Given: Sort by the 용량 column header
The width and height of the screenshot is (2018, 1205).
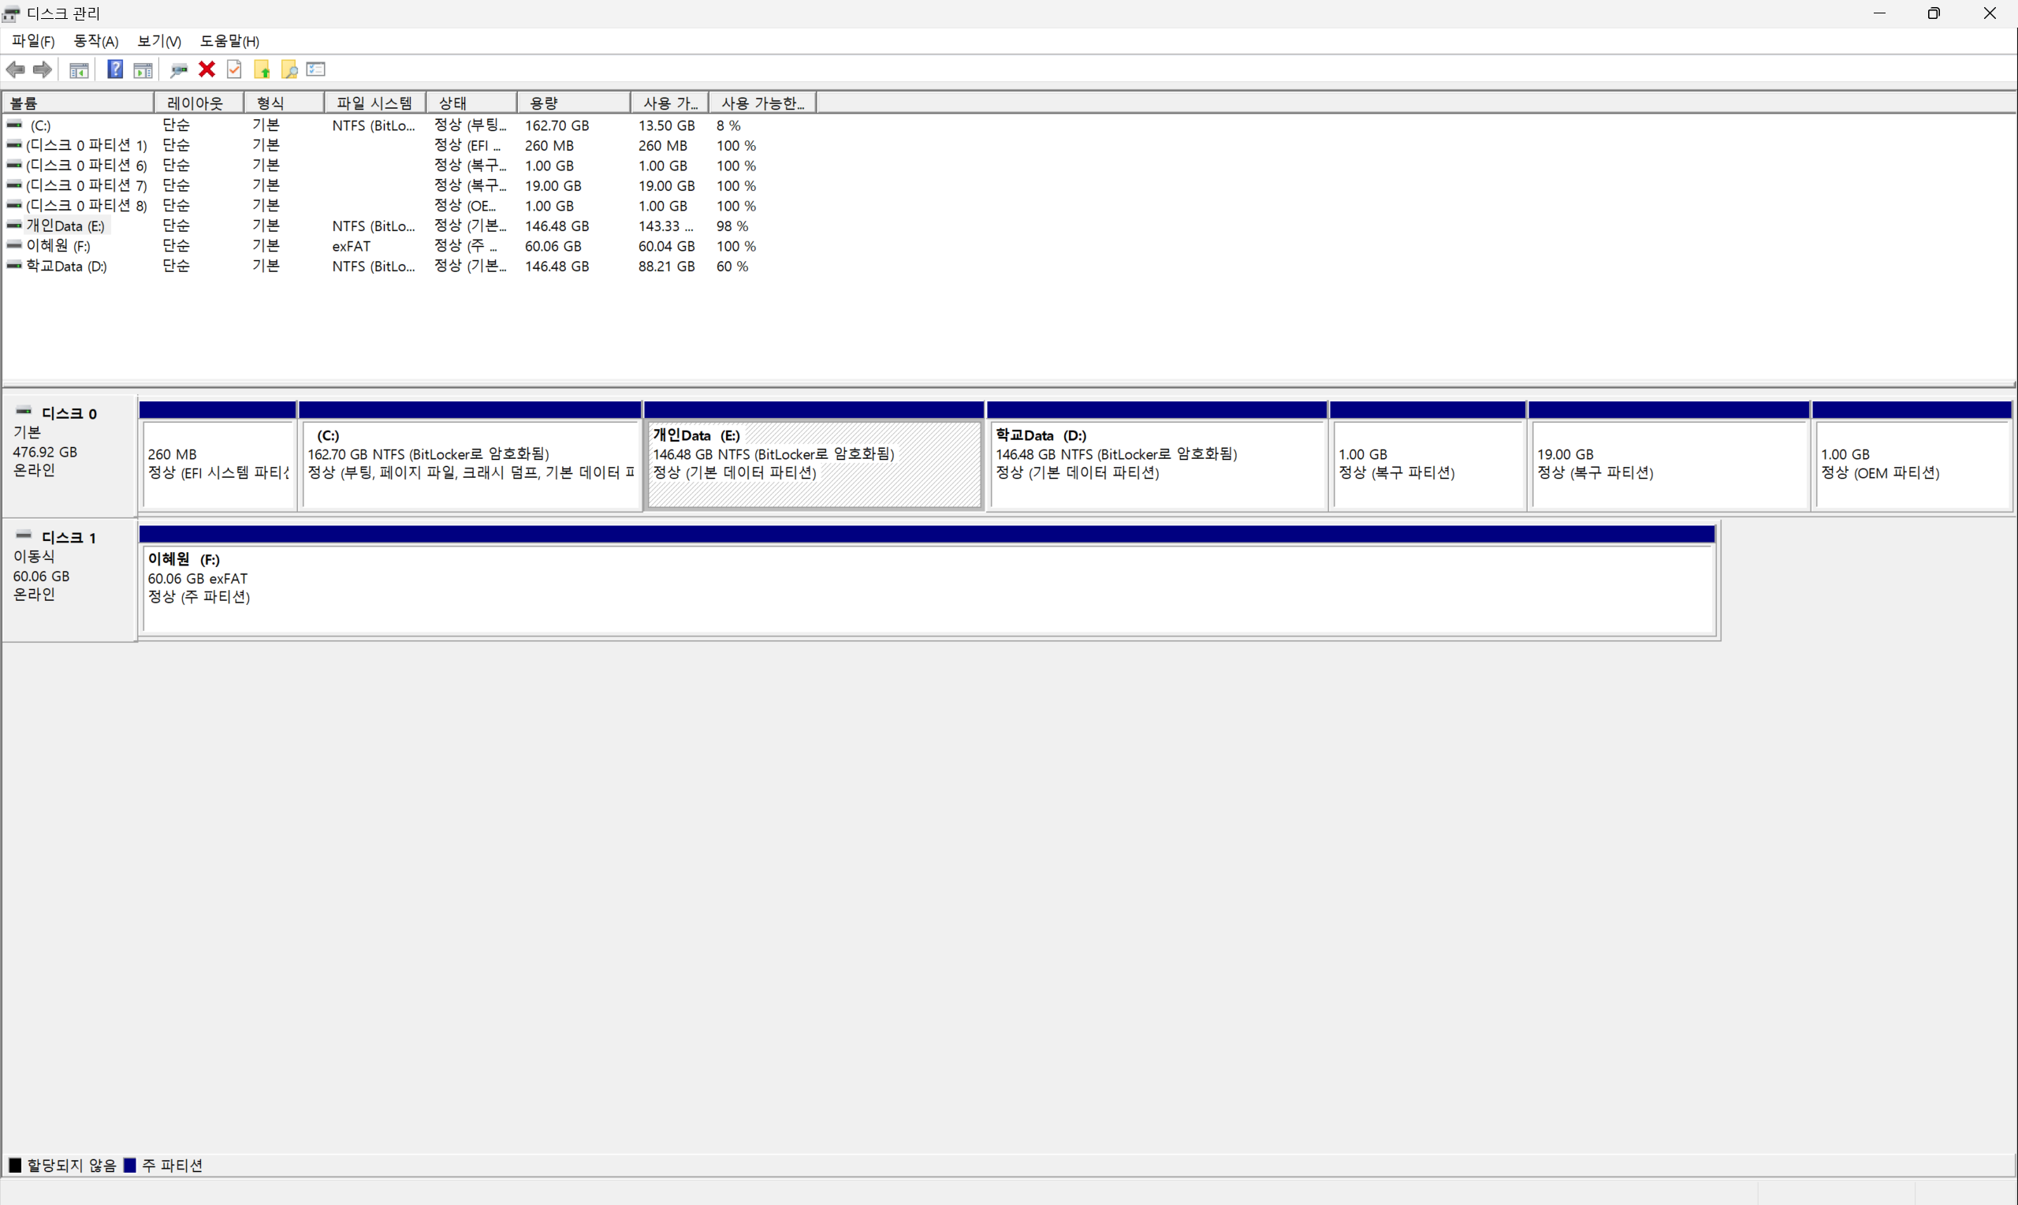Looking at the screenshot, I should coord(573,103).
